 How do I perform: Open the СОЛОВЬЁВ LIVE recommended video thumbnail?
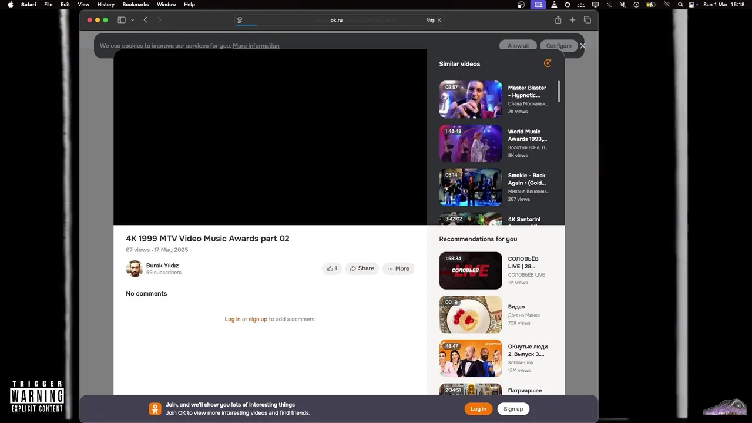471,271
